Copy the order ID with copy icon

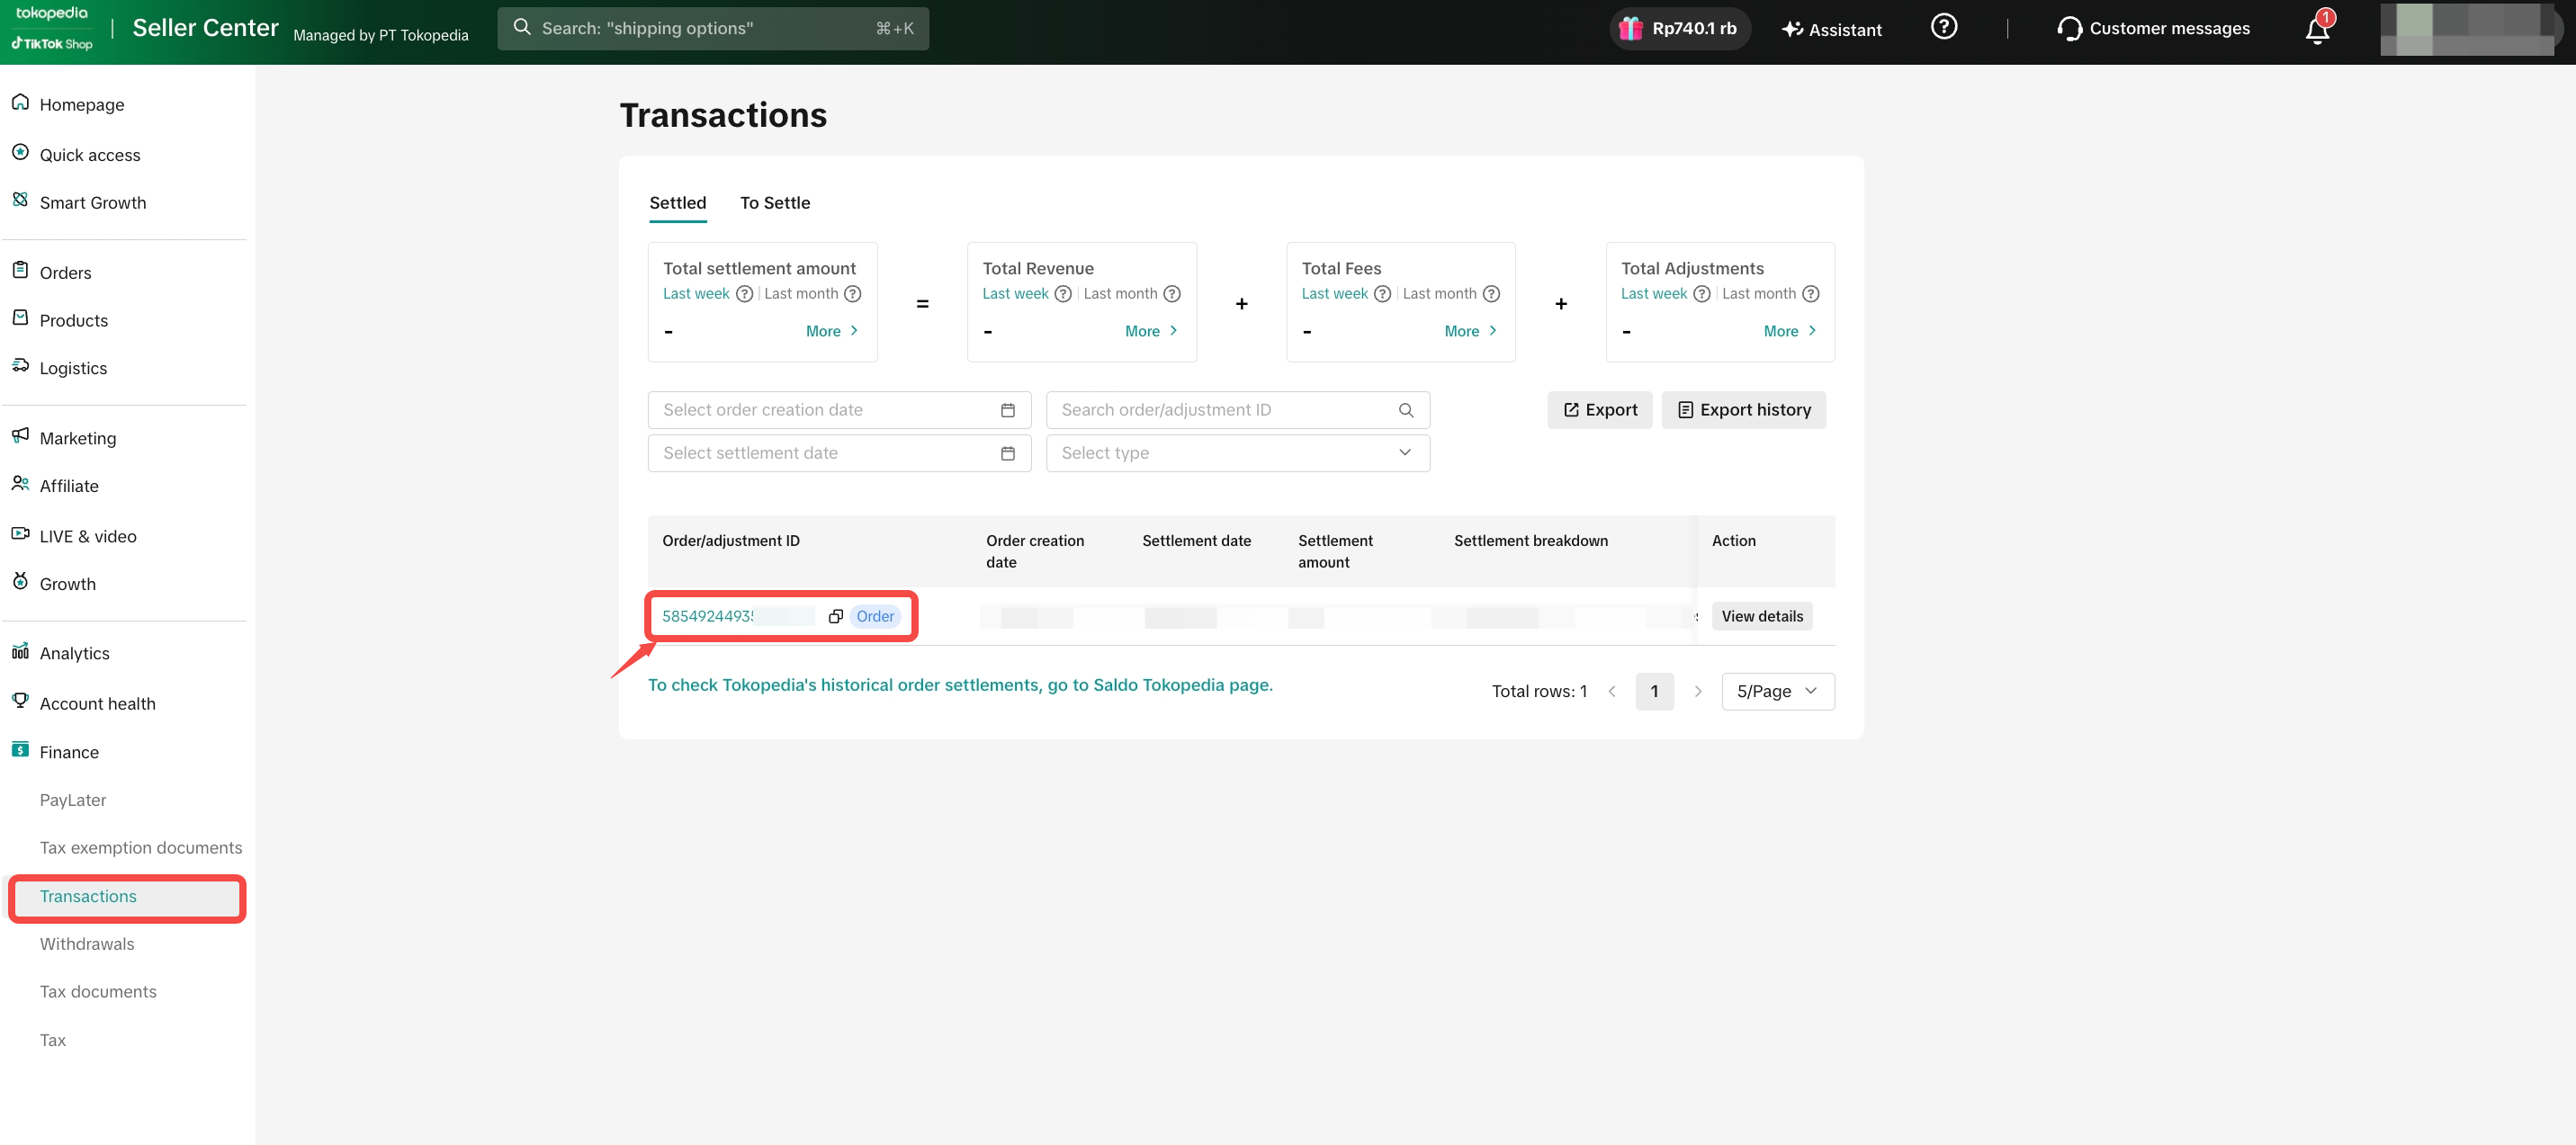[835, 616]
